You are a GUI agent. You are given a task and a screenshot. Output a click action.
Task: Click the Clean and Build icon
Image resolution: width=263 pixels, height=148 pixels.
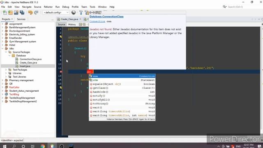[87, 12]
